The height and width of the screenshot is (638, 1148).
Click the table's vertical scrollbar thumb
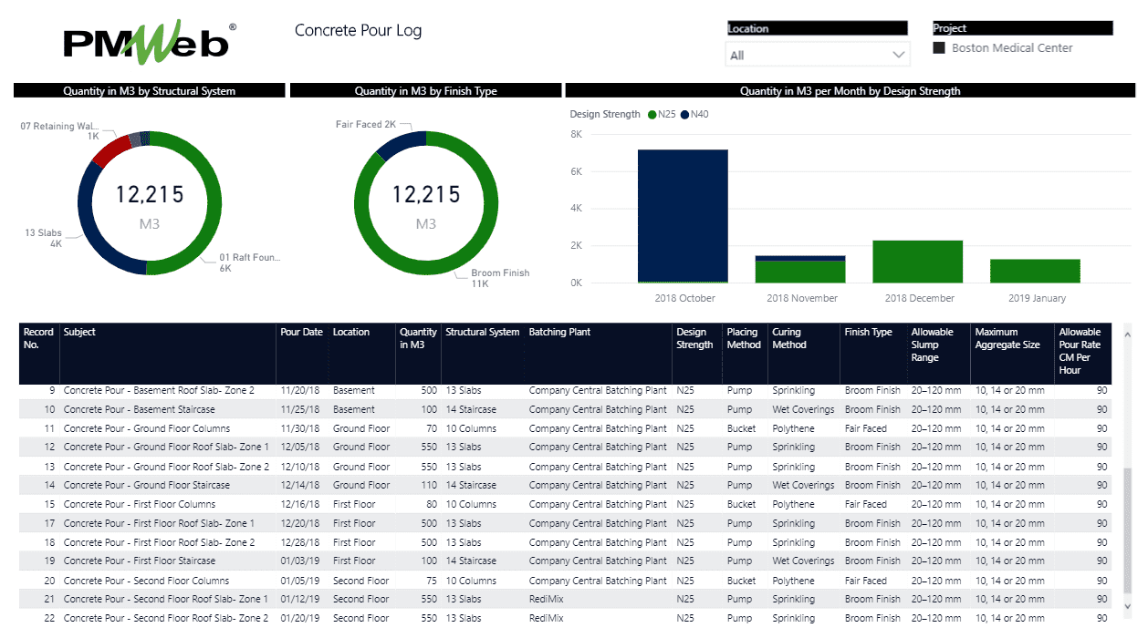(x=1127, y=530)
